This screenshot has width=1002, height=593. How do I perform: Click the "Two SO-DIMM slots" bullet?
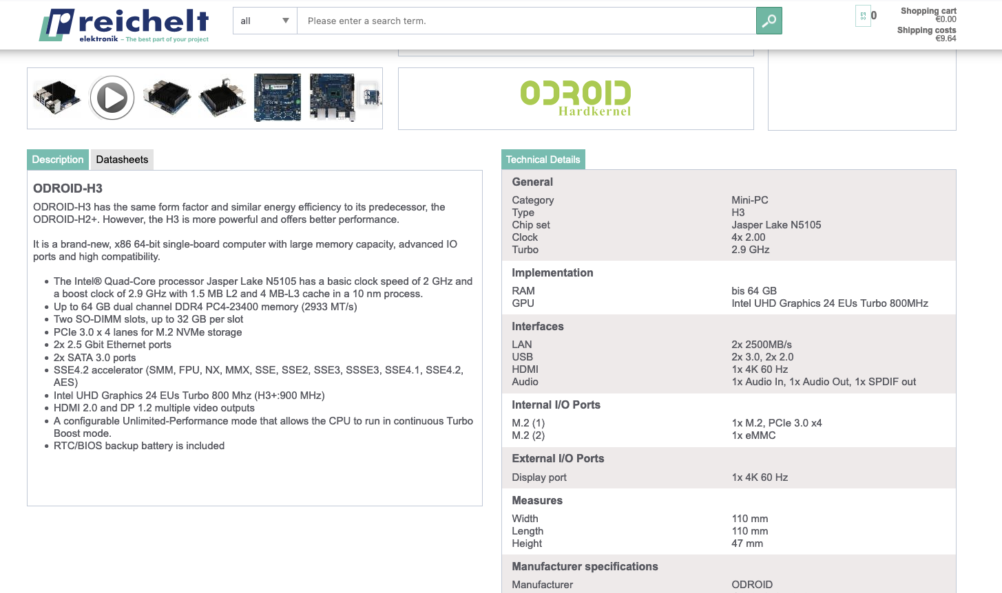[149, 319]
